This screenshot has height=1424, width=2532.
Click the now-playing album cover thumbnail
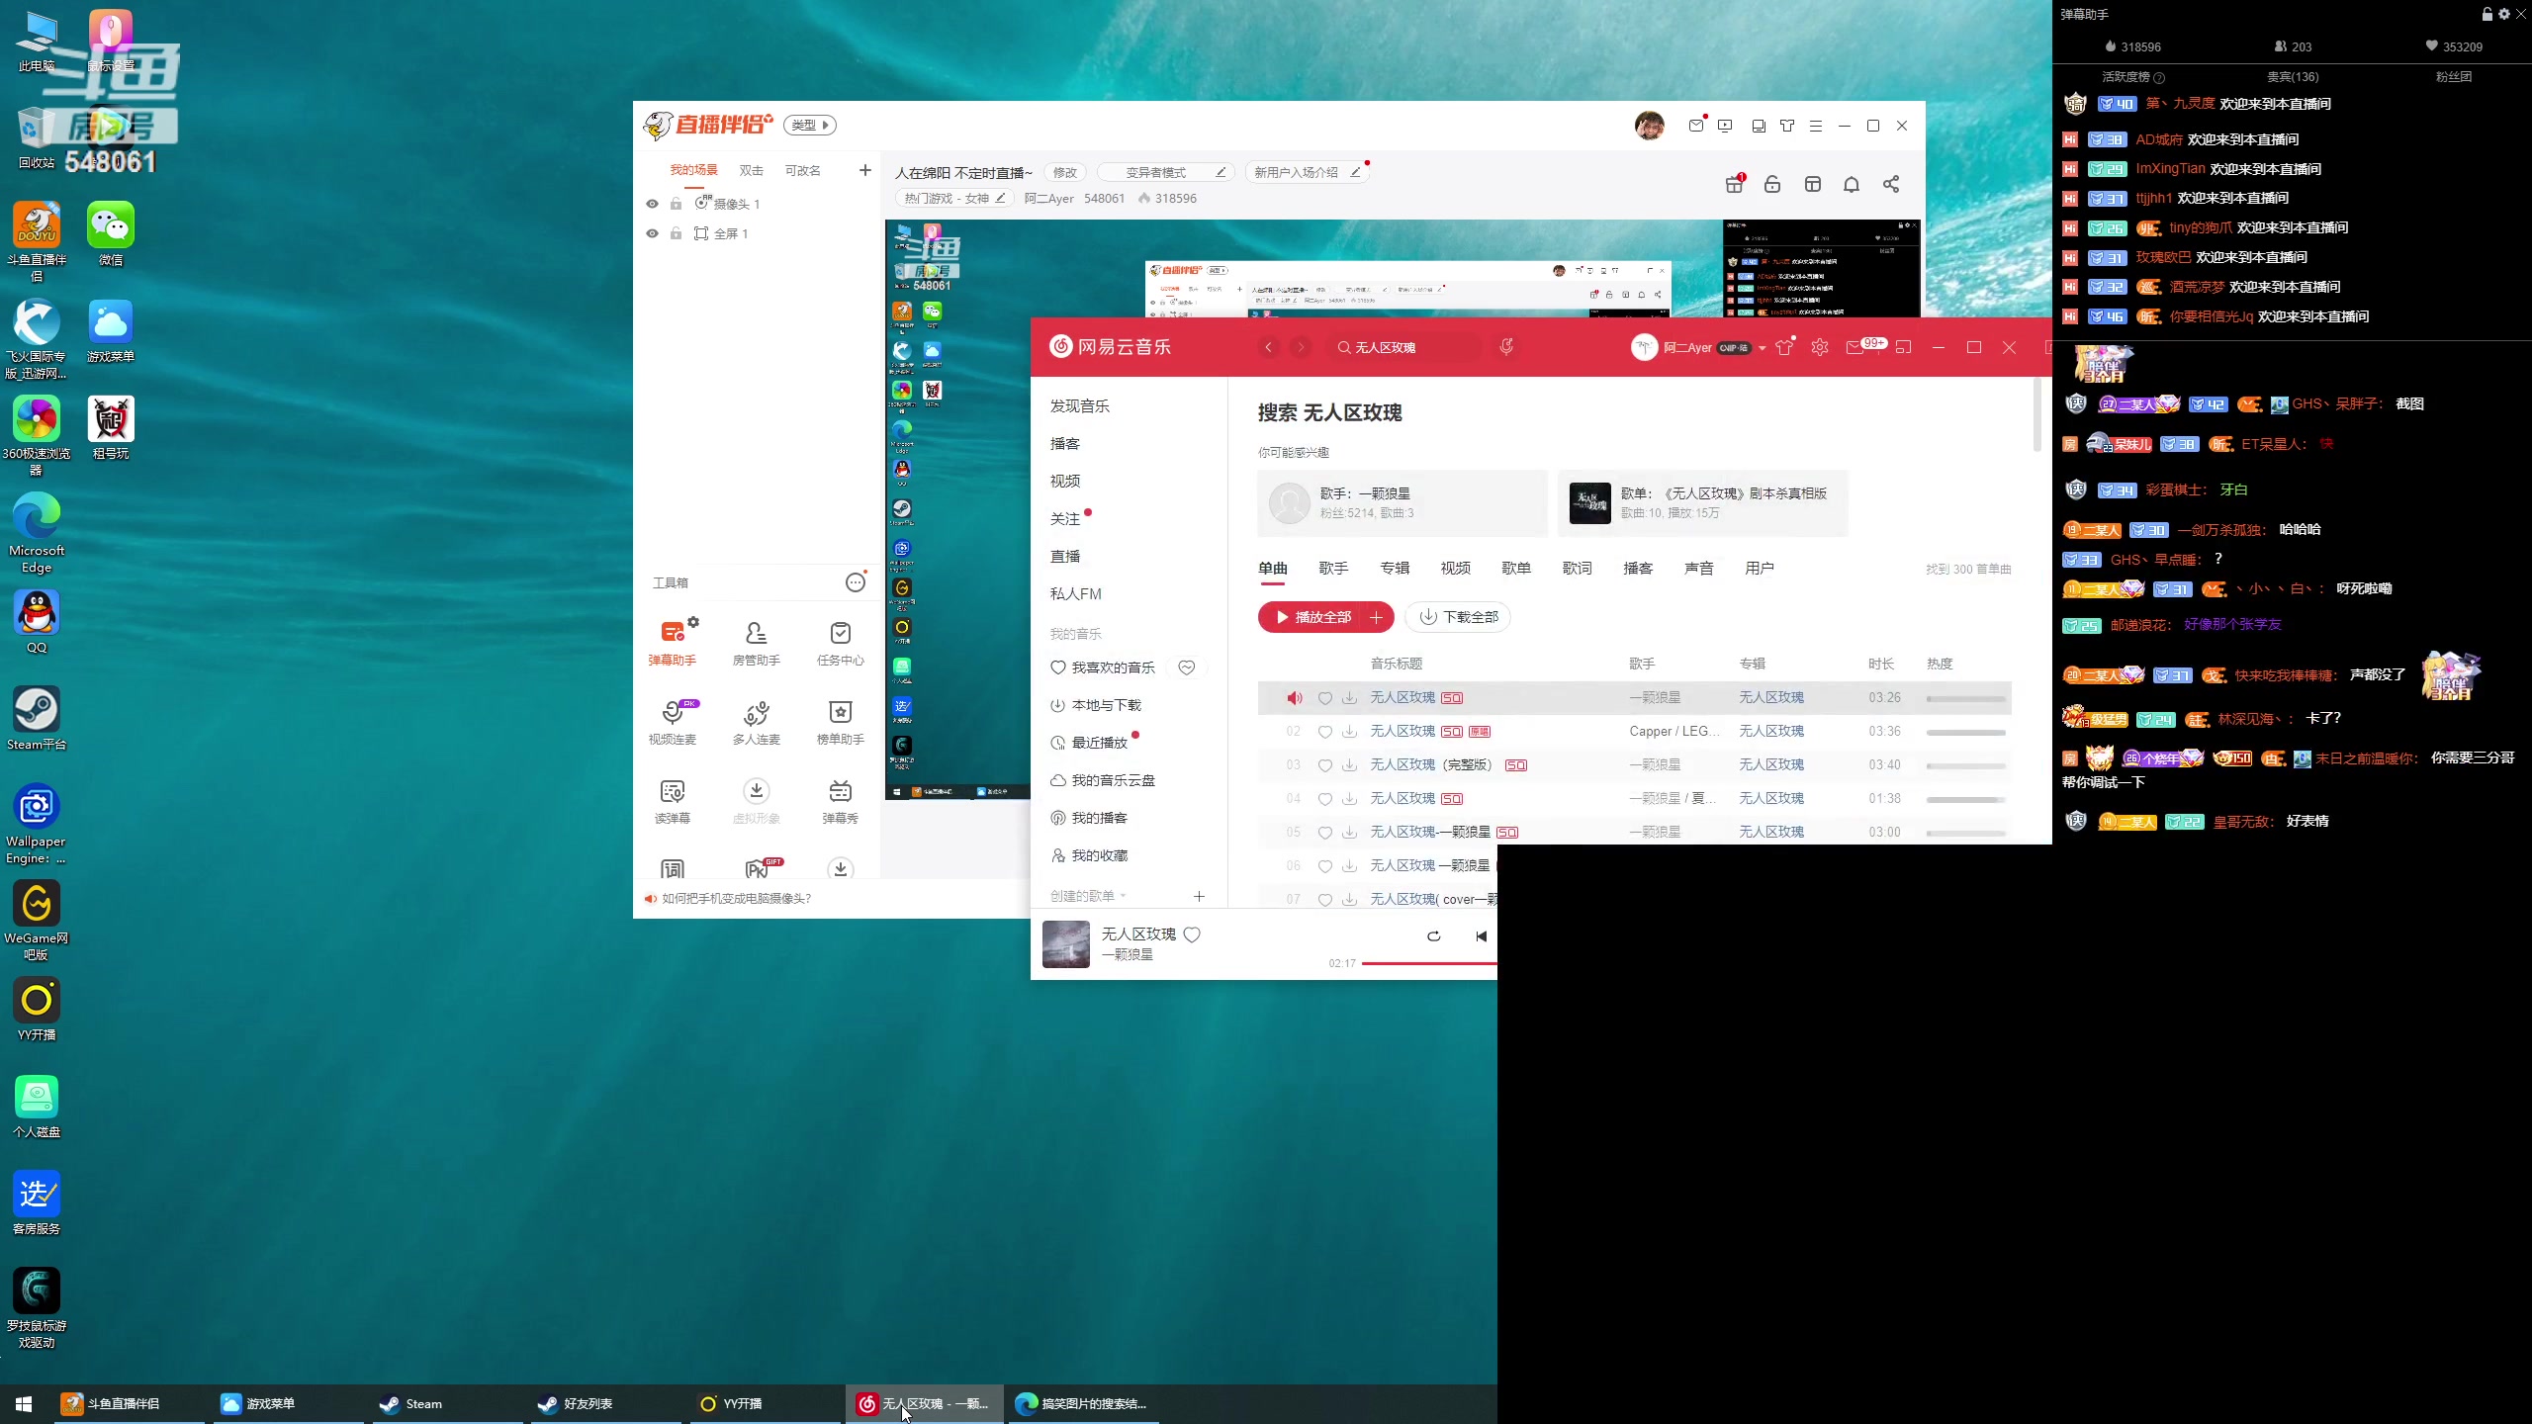(1066, 944)
